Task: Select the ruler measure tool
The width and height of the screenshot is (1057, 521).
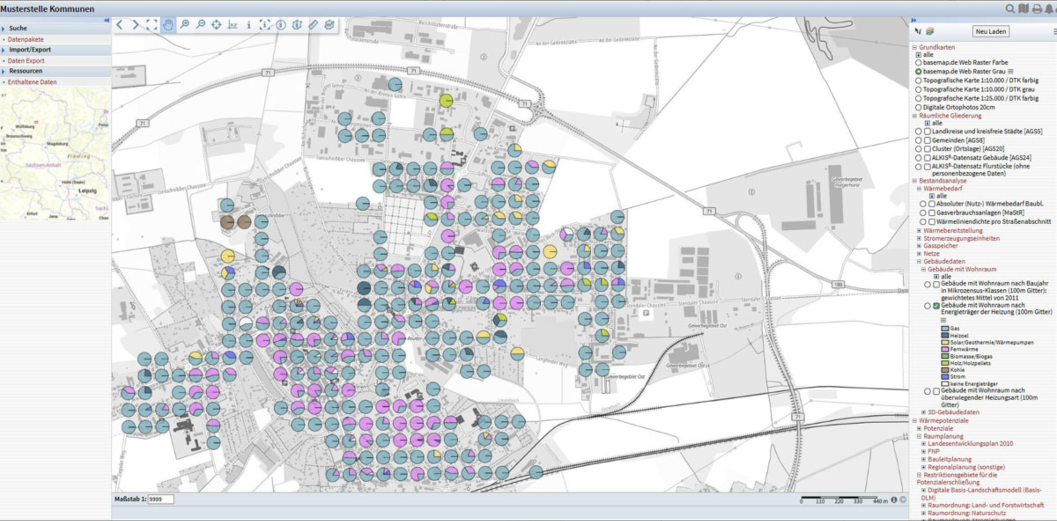Action: (x=313, y=25)
